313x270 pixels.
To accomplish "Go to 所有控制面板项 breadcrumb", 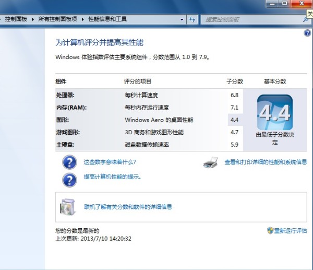I will pos(58,19).
